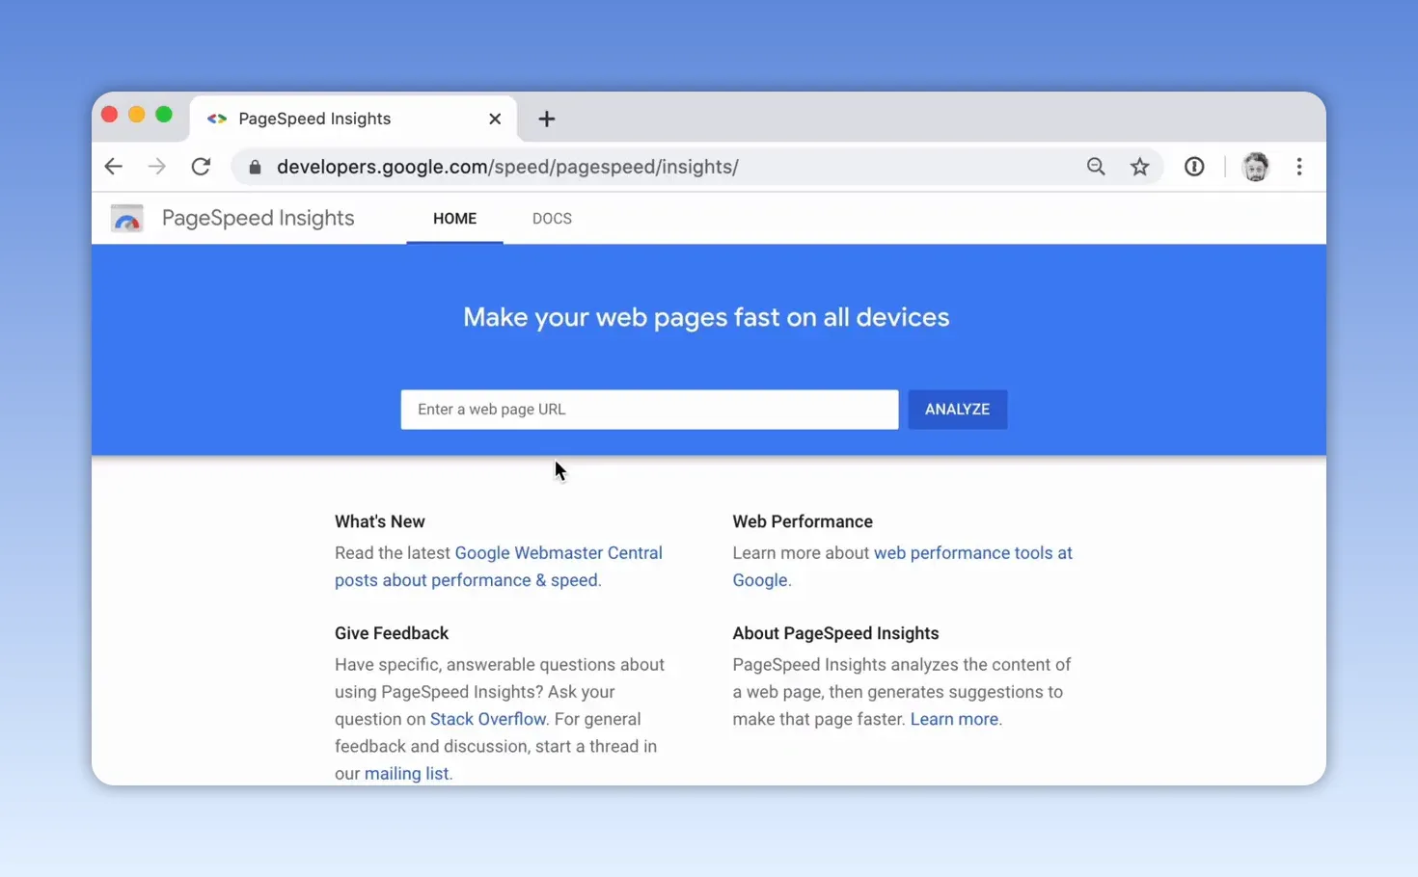This screenshot has height=877, width=1418.
Task: Open Google Webmaster Central posts link
Action: tap(499, 567)
